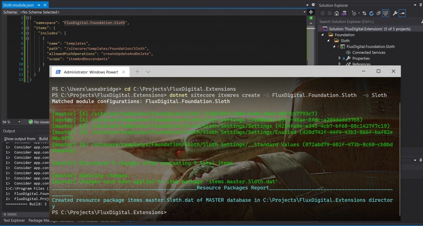Open dropdown arrow beside Pending Changes Filter
The width and height of the screenshot is (423, 226).
(x=359, y=13)
